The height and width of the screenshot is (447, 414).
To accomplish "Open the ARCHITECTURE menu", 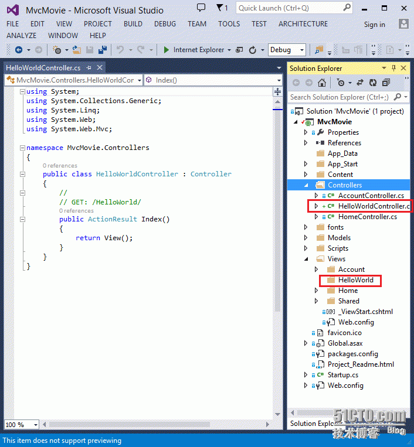I will [x=303, y=24].
